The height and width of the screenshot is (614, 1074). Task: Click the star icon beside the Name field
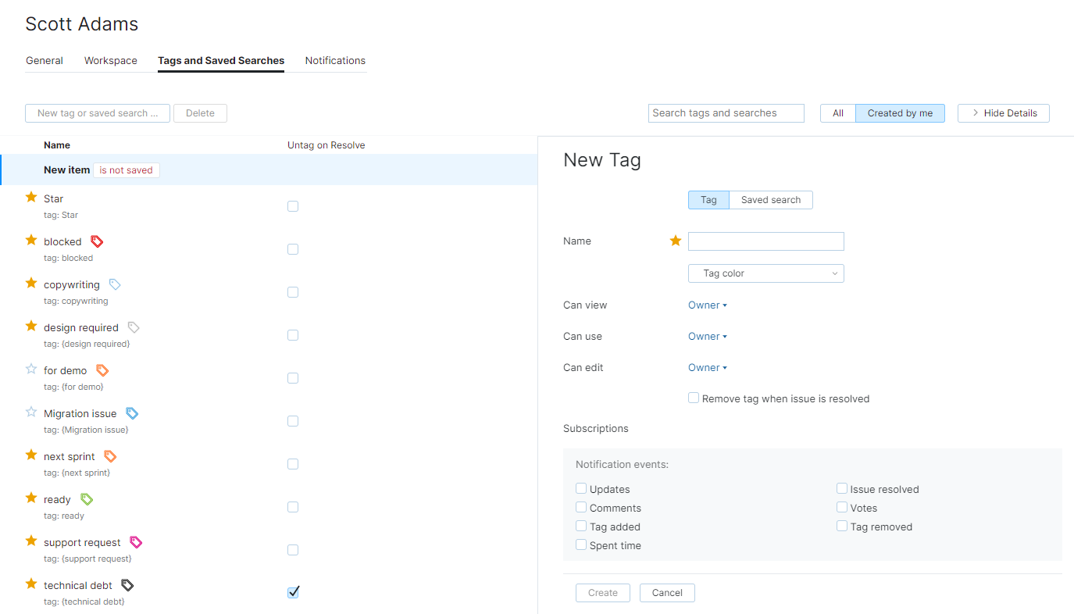[x=676, y=241]
